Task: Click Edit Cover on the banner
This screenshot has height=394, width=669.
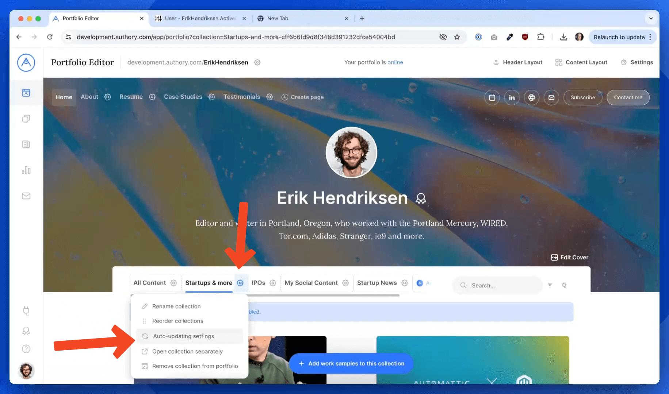Action: coord(570,257)
